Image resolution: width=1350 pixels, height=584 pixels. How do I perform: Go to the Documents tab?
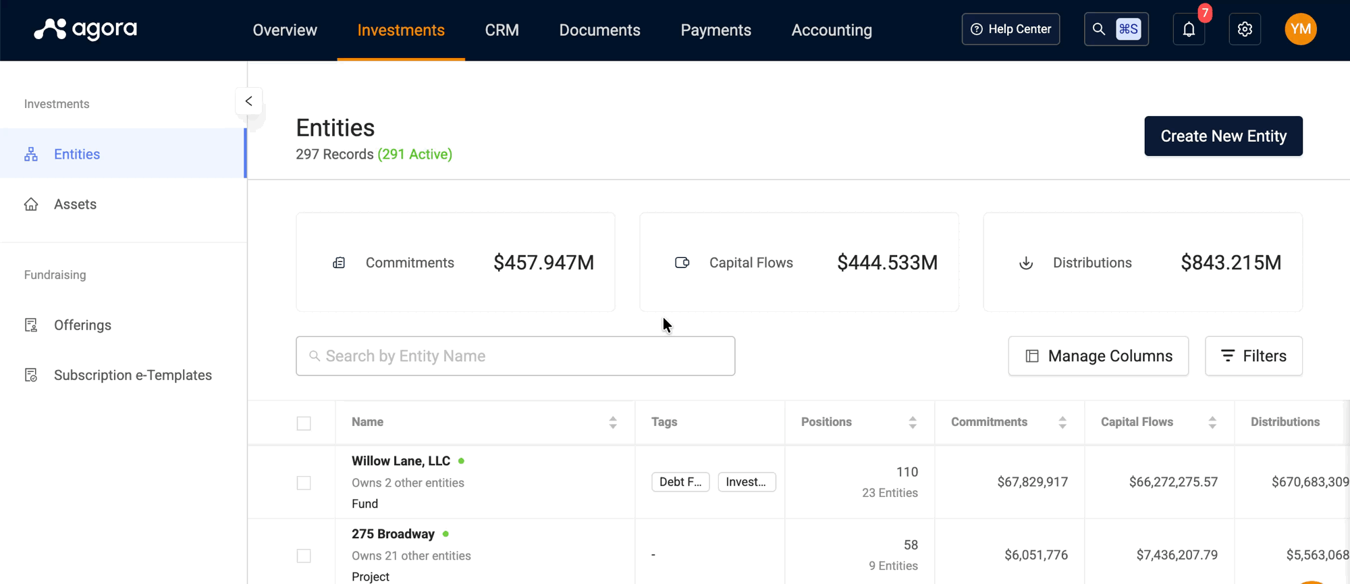[599, 30]
